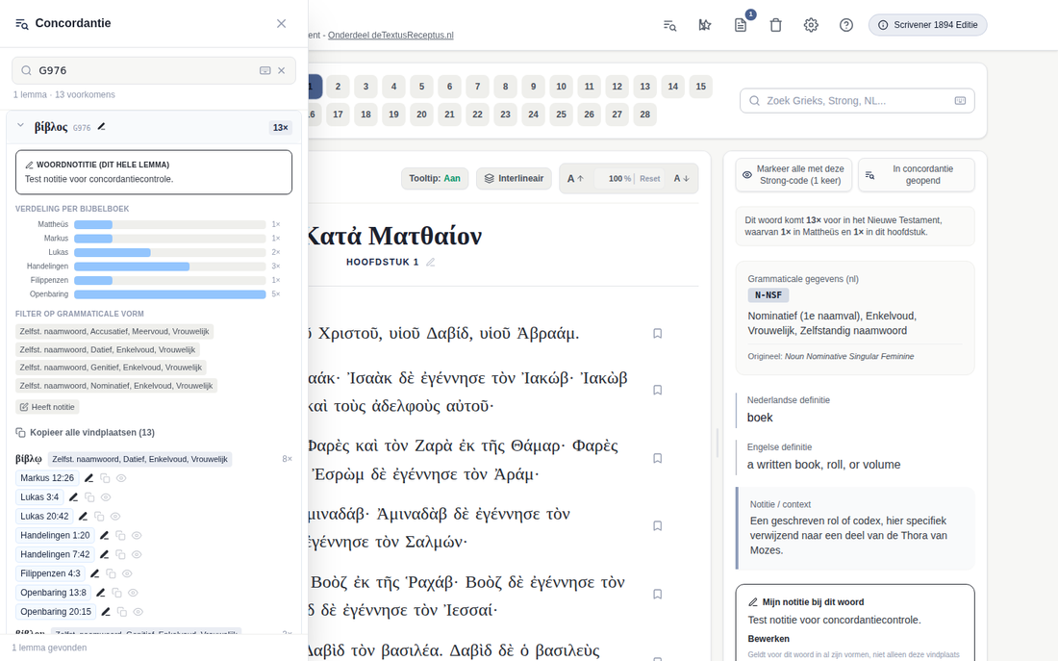Edit the lemma note beside βίβλος G976

click(101, 127)
